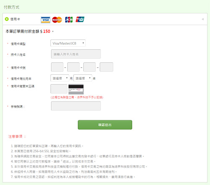Viewport: 210px width, 185px height.
Task: Collapse the credit card section arrow
Action: pos(202,19)
